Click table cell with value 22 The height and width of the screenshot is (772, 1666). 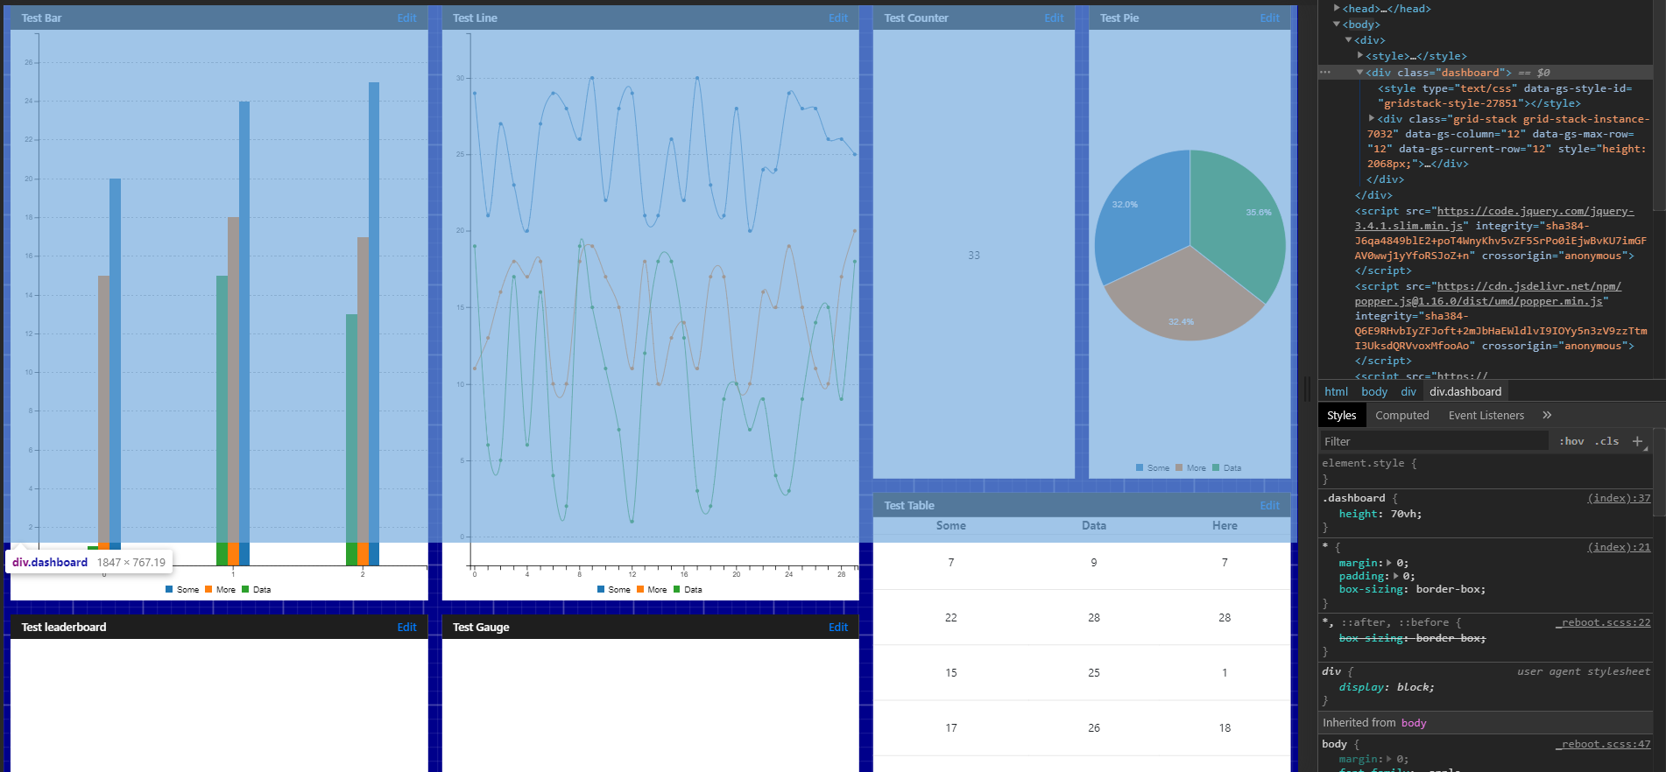[950, 617]
